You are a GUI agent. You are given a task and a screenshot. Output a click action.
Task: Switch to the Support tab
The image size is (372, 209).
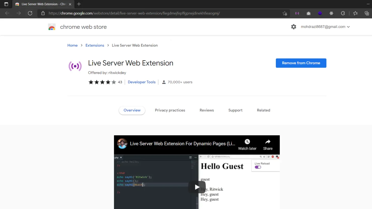(x=235, y=110)
